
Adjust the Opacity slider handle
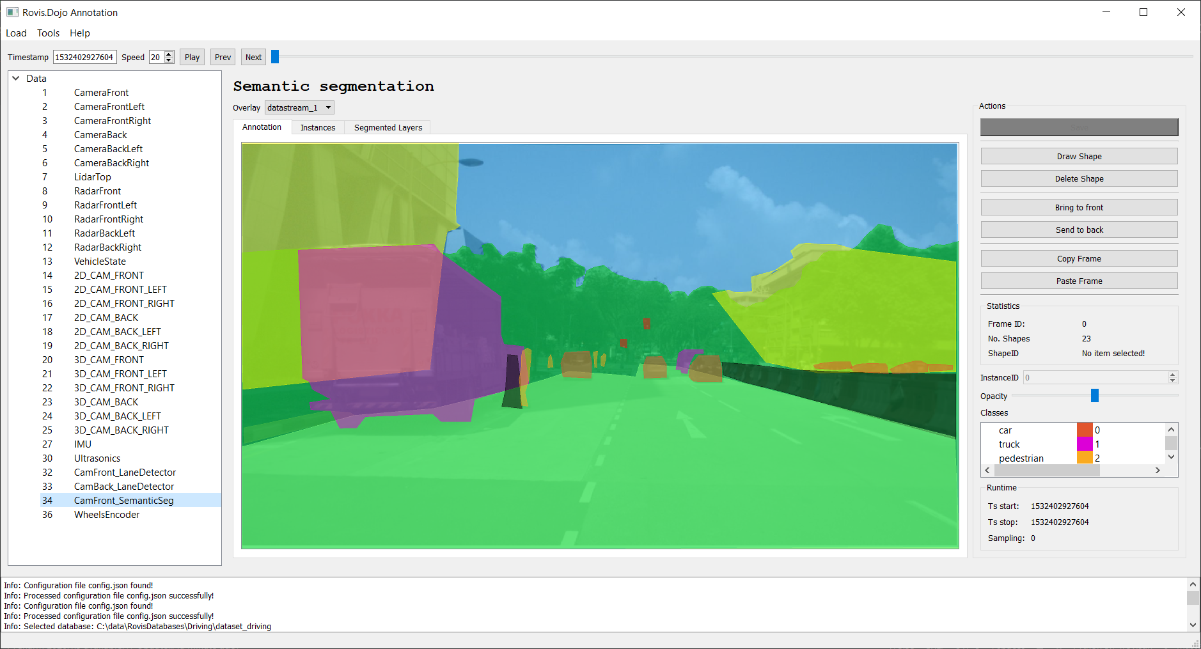1095,395
